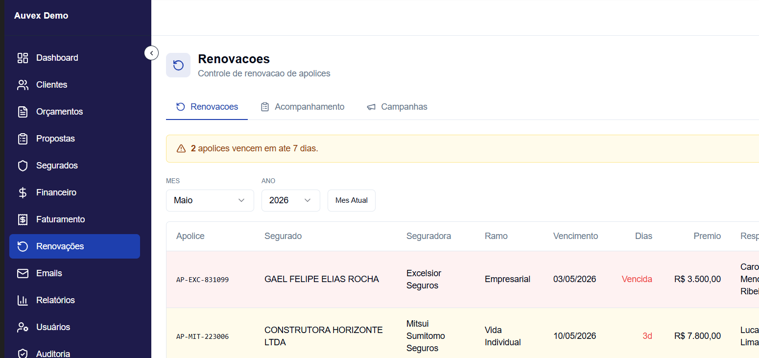
Task: Open the Dashboard menu item
Action: pyautogui.click(x=74, y=58)
